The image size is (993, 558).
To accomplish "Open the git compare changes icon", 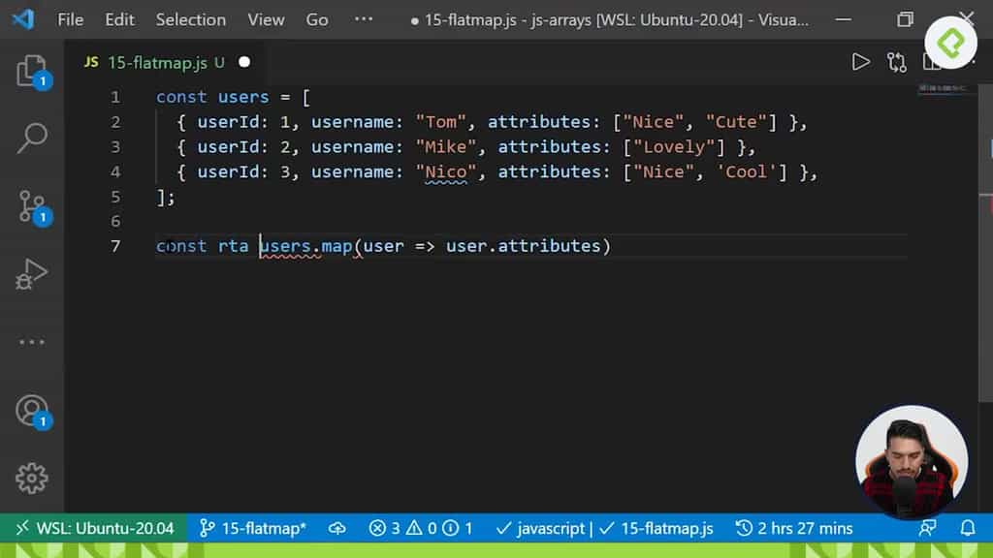I will (x=897, y=61).
